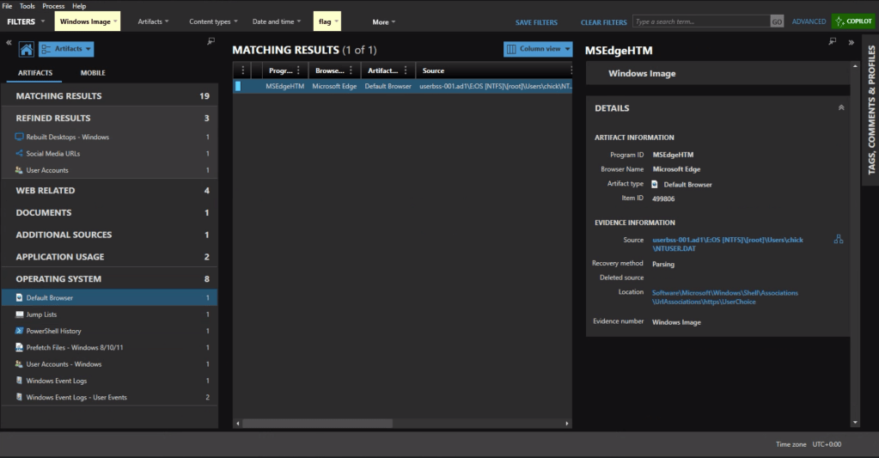Open the NTUSER.DAT source link in details
The width and height of the screenshot is (879, 458).
click(x=727, y=244)
